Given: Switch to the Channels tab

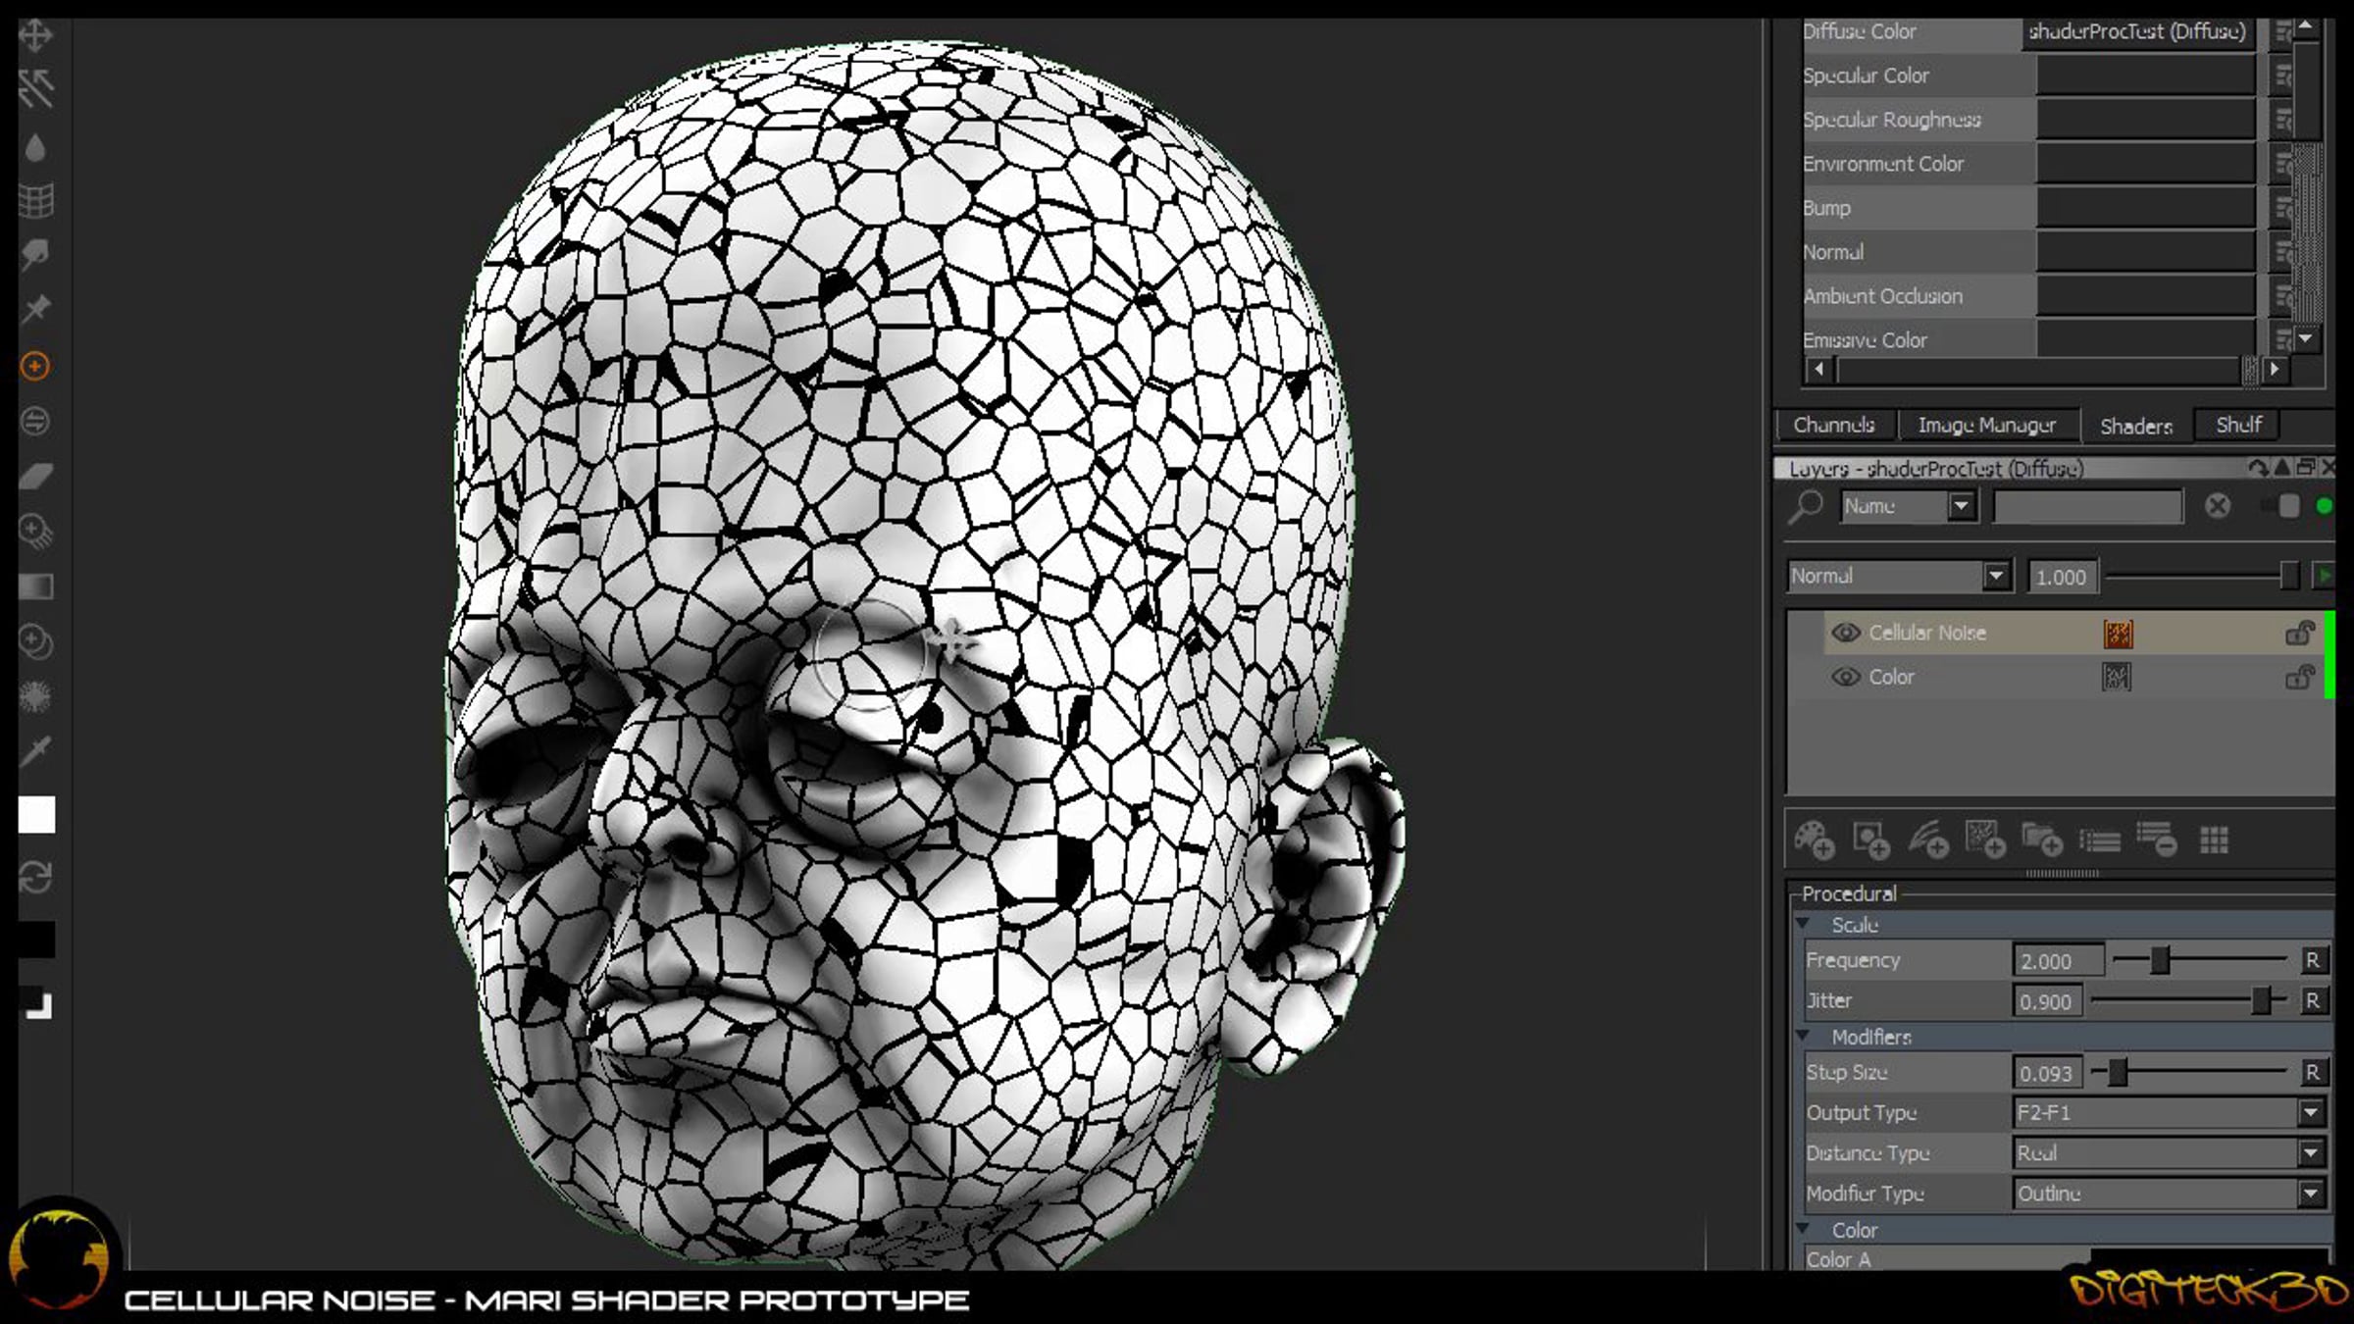Looking at the screenshot, I should coord(1833,425).
